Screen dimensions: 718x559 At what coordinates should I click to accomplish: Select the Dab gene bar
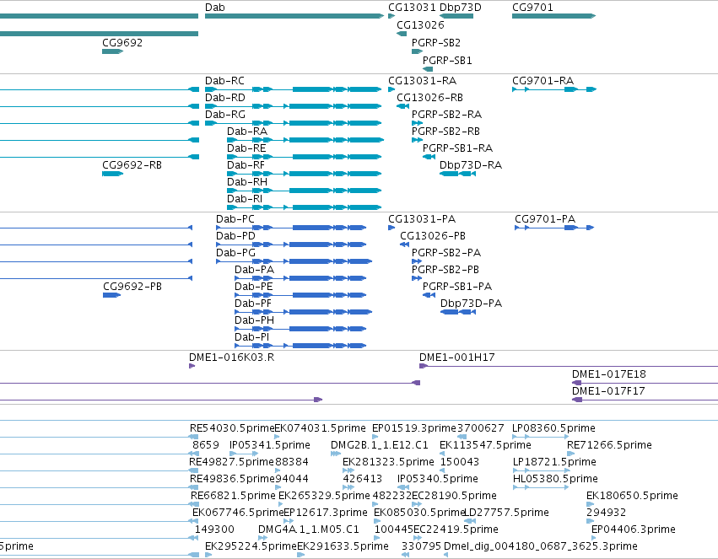pyautogui.click(x=294, y=16)
